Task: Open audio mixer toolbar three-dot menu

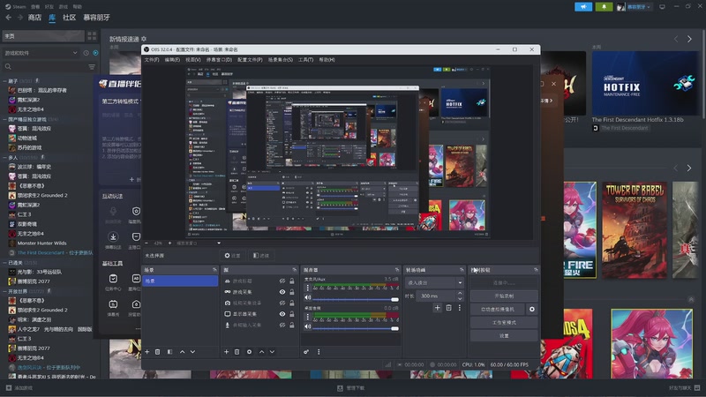Action: [x=319, y=351]
